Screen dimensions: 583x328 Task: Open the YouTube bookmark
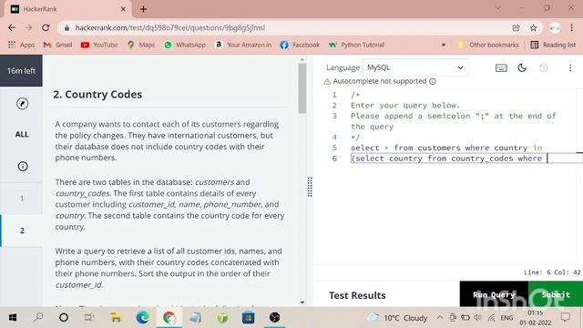point(99,45)
